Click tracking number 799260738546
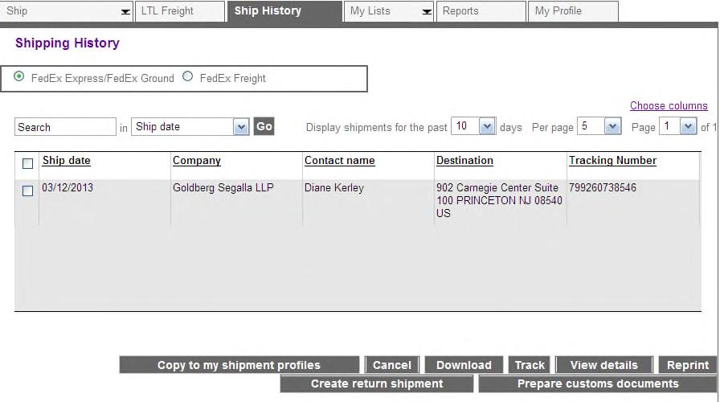 [x=603, y=187]
